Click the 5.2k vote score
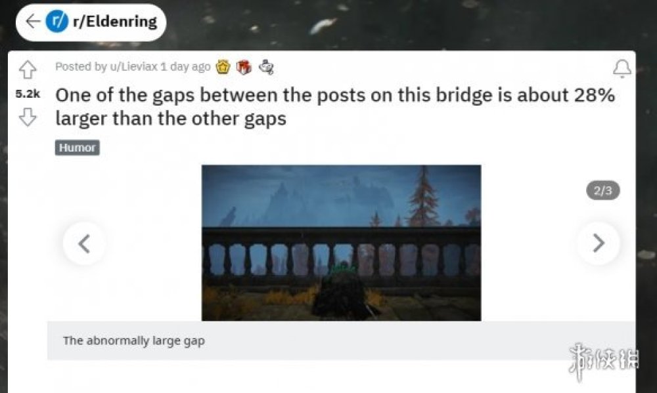 (28, 94)
